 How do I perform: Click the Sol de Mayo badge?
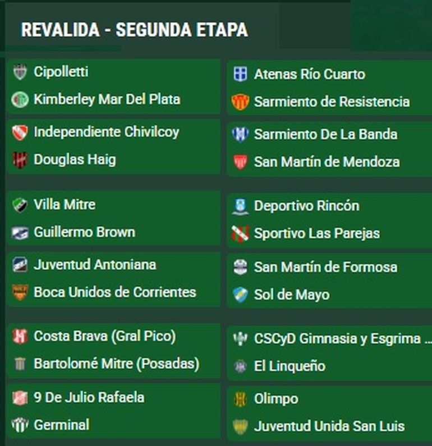240,295
